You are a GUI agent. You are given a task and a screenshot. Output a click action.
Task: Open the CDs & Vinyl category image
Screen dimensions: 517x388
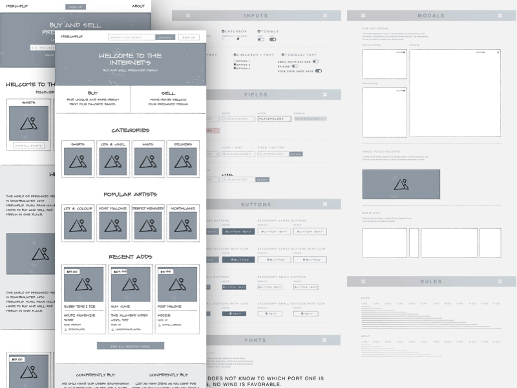point(112,162)
